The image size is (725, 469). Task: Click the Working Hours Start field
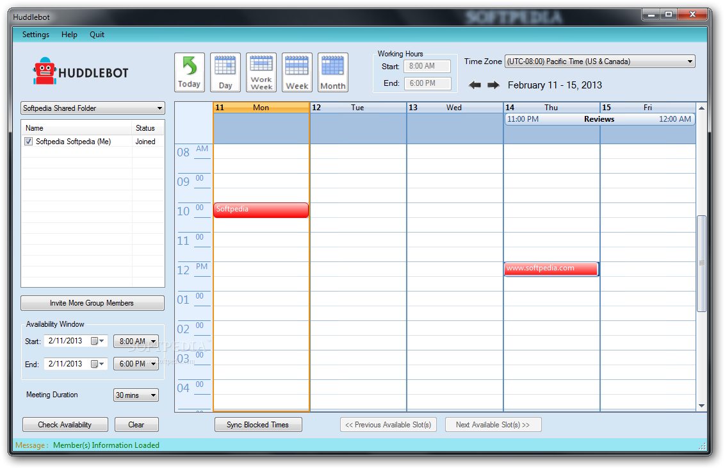(x=427, y=66)
